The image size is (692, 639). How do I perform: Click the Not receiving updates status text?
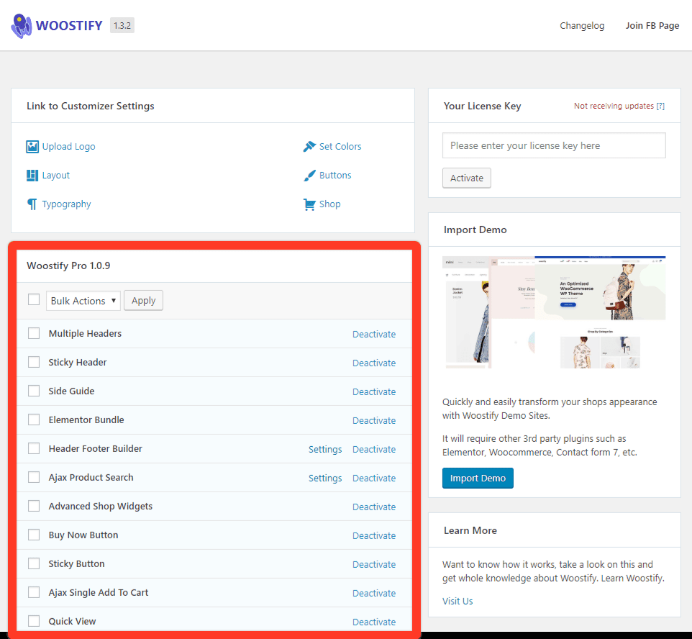click(614, 106)
